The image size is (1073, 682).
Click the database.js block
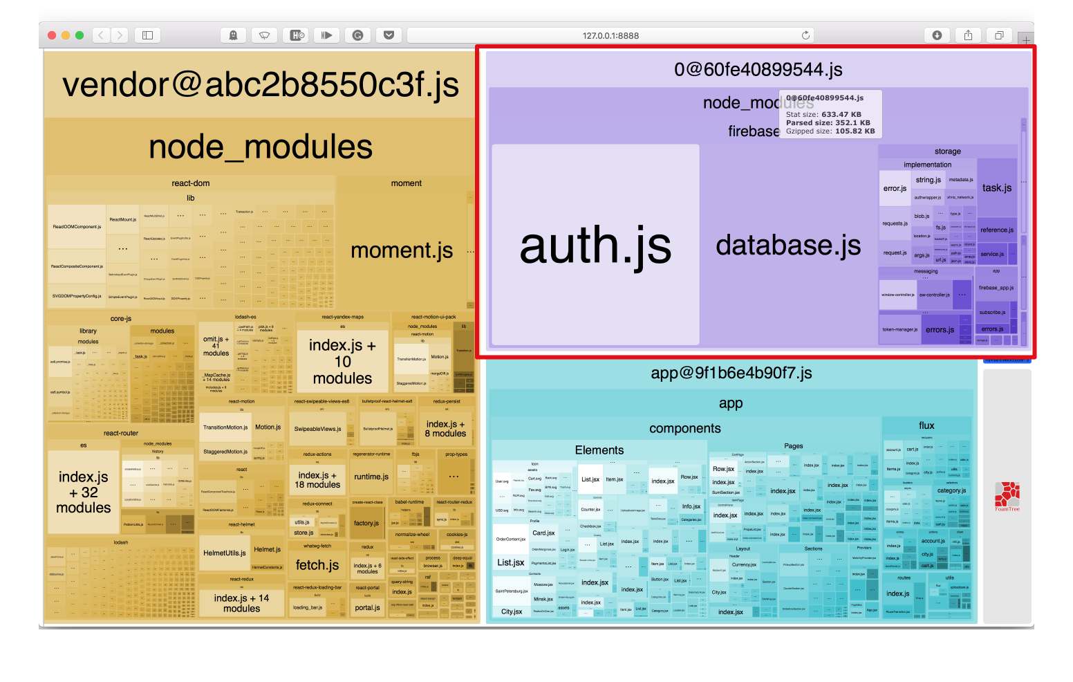pyautogui.click(x=788, y=245)
